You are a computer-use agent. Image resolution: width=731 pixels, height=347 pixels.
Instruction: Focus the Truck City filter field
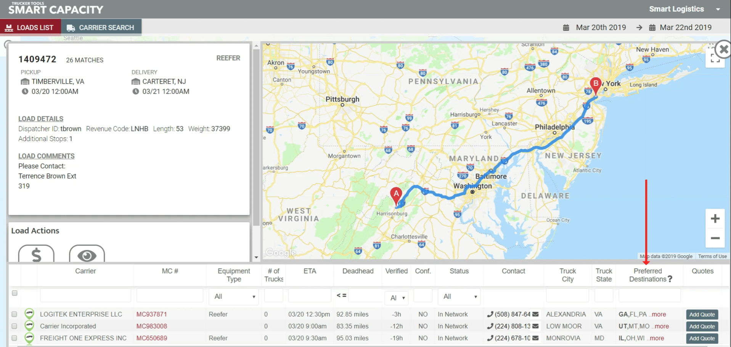tap(567, 296)
